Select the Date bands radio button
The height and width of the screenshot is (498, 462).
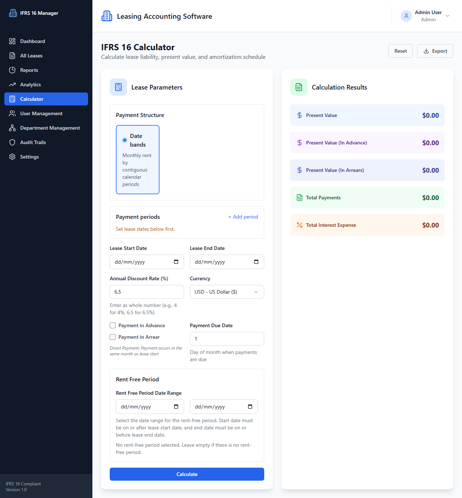click(125, 140)
